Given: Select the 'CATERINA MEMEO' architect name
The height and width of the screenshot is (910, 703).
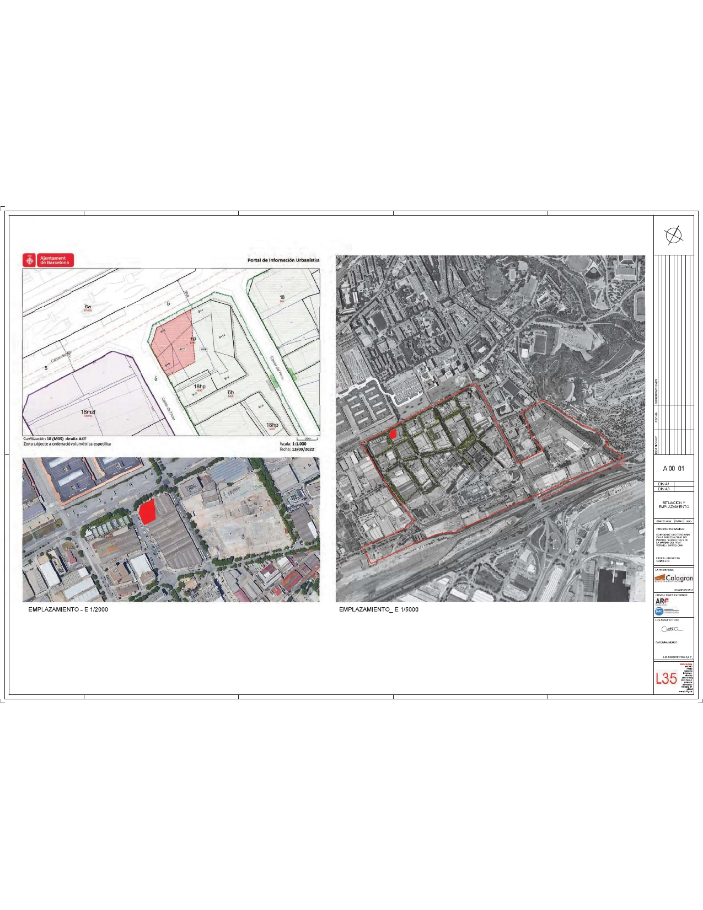Looking at the screenshot, I should [x=667, y=643].
